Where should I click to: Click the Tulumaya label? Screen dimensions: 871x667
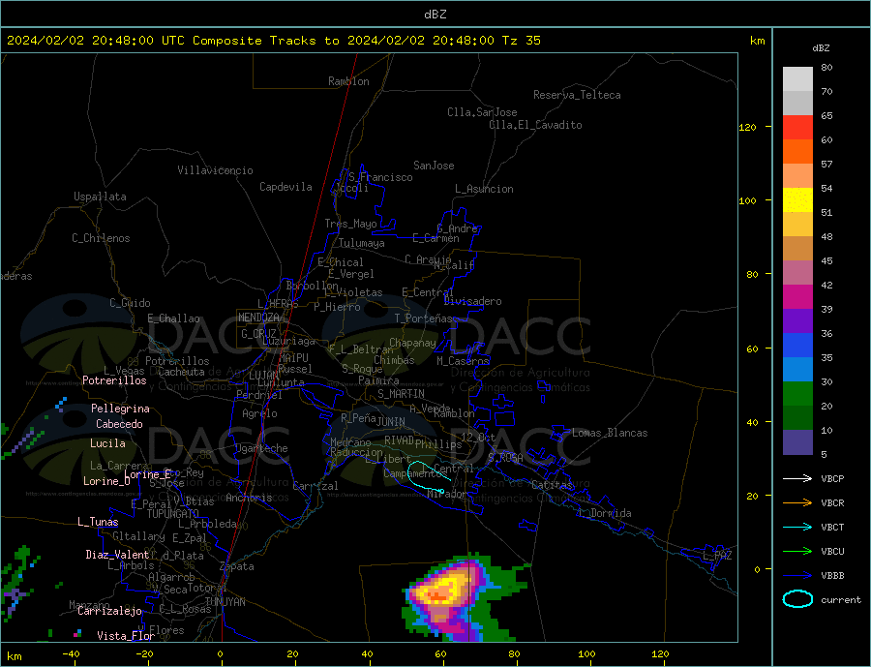pos(362,243)
